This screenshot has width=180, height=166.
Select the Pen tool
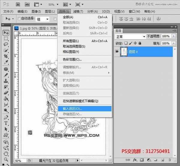pos(6,117)
